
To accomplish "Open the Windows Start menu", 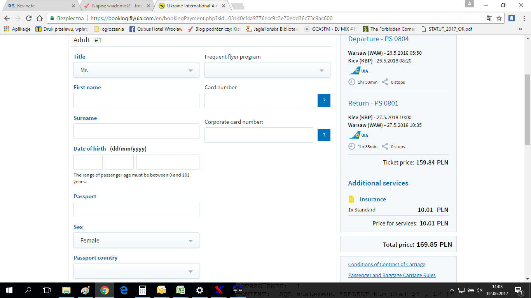I will [9, 290].
